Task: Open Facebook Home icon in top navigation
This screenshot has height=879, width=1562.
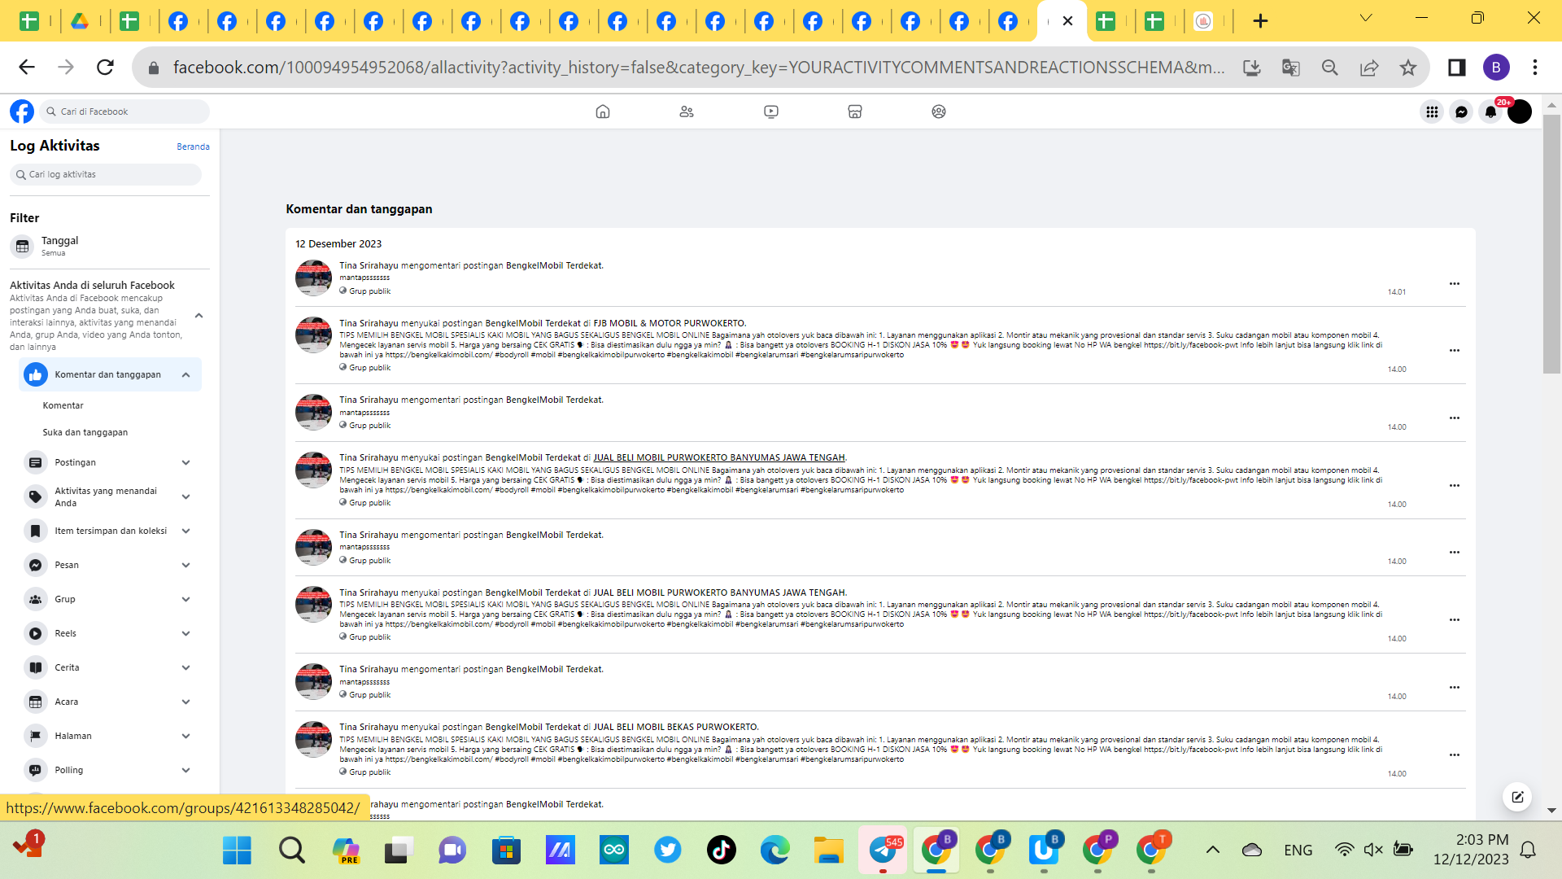Action: pyautogui.click(x=602, y=112)
